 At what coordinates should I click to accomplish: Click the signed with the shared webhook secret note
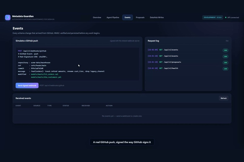point(125,41)
